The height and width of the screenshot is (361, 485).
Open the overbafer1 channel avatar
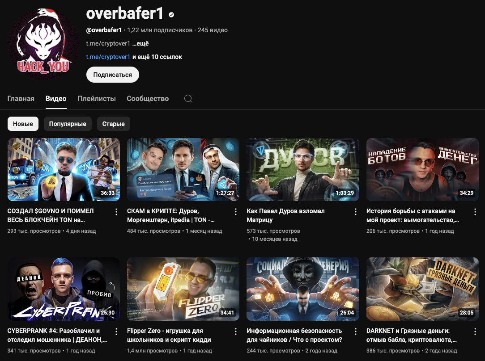click(x=43, y=43)
